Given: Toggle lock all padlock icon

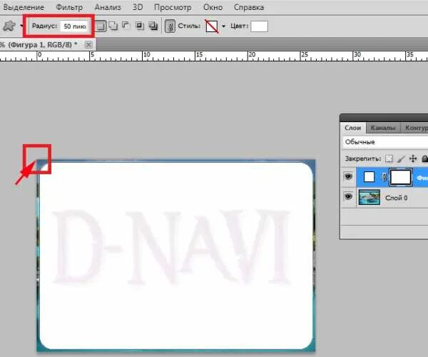Looking at the screenshot, I should click(424, 159).
